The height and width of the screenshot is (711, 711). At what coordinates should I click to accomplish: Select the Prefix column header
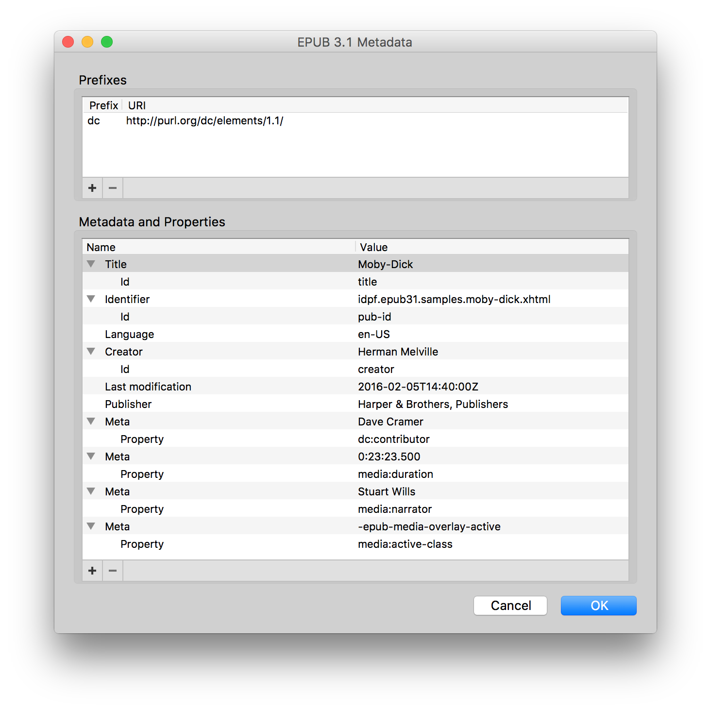click(x=103, y=105)
